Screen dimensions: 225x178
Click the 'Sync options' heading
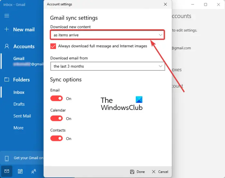click(66, 80)
